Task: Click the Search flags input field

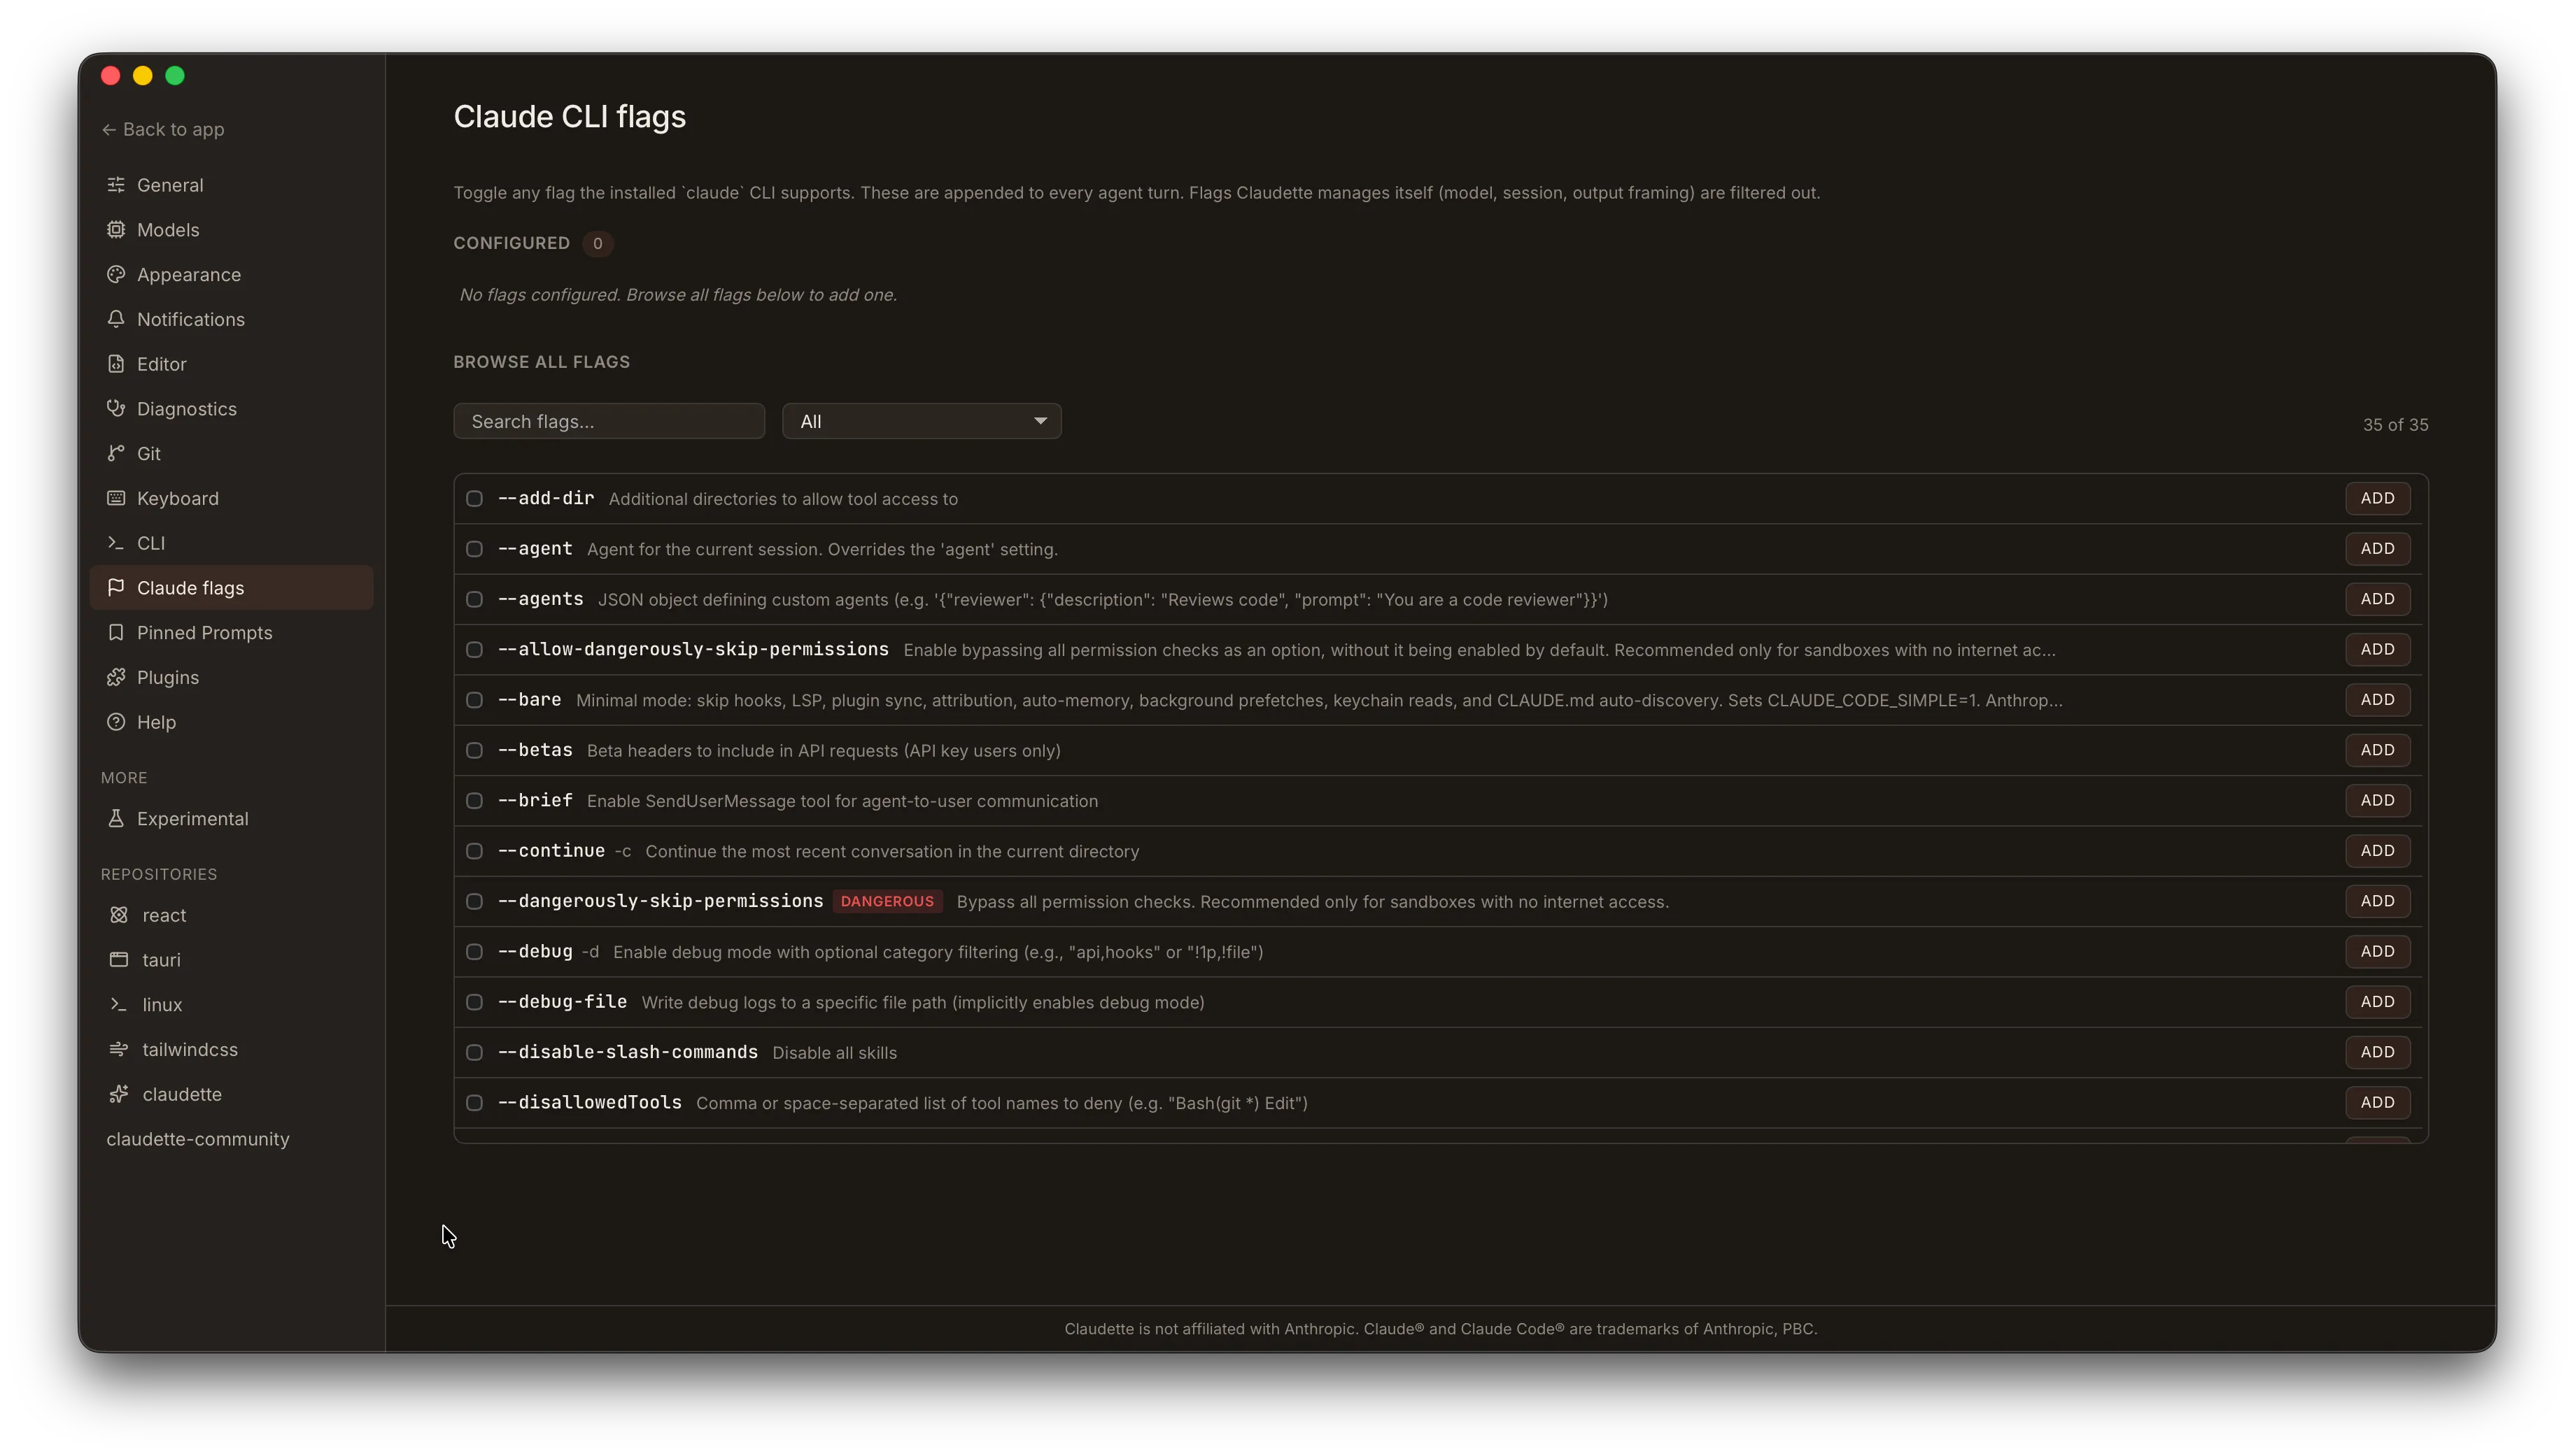Action: click(608, 421)
